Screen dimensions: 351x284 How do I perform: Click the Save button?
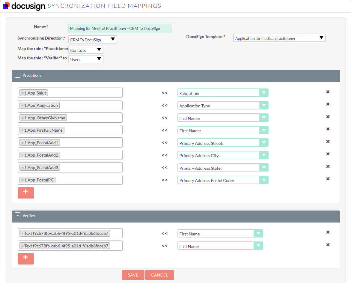click(133, 275)
